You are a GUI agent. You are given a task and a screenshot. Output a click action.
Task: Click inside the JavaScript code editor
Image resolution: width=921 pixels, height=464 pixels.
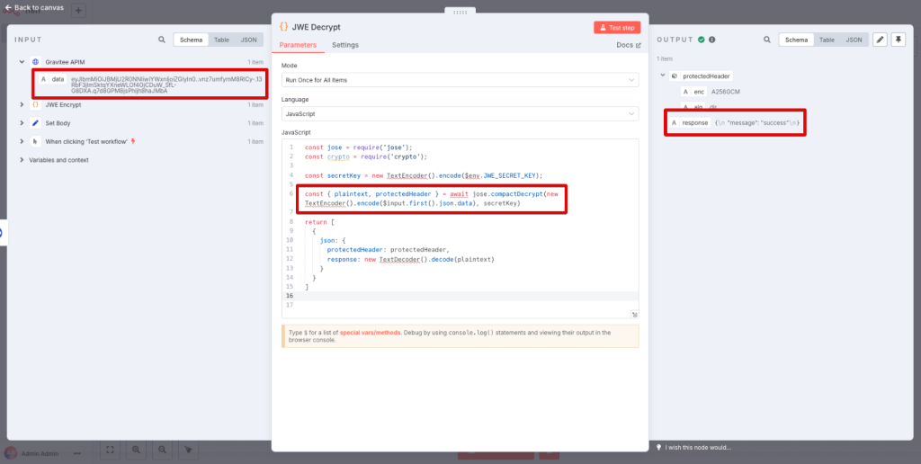coord(460,229)
